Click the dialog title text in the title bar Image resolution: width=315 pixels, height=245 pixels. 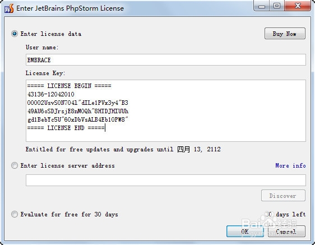tap(70, 8)
